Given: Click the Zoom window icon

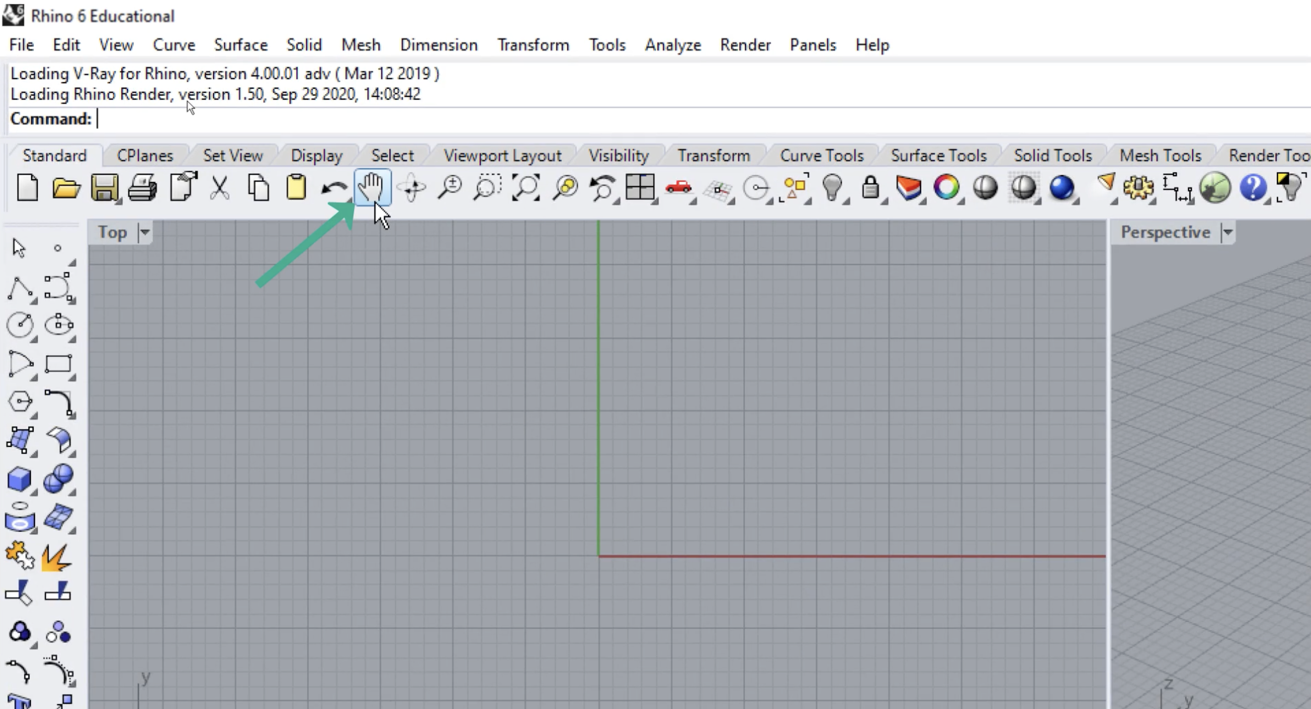Looking at the screenshot, I should coord(487,188).
